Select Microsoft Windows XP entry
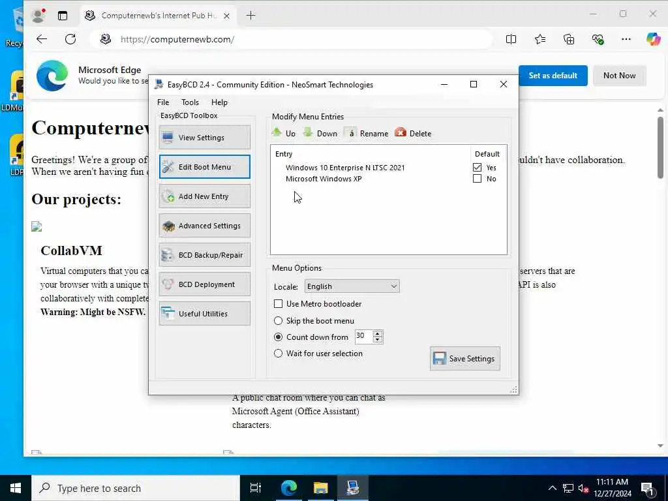The height and width of the screenshot is (501, 668). pyautogui.click(x=324, y=179)
